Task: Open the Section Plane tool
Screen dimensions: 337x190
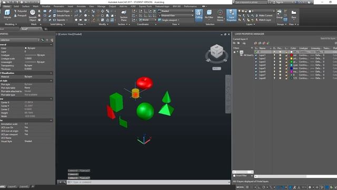Action: (124, 15)
